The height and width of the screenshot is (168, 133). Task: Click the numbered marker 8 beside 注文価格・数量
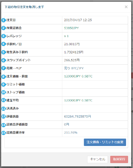click(x=3, y=76)
